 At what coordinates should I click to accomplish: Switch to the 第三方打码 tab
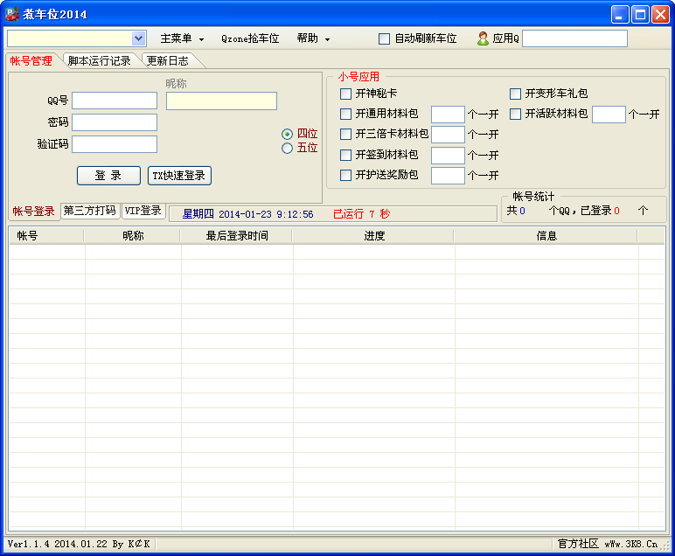pyautogui.click(x=90, y=211)
